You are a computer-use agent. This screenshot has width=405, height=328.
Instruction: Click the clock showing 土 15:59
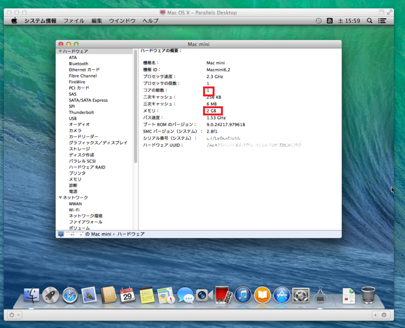(x=349, y=21)
